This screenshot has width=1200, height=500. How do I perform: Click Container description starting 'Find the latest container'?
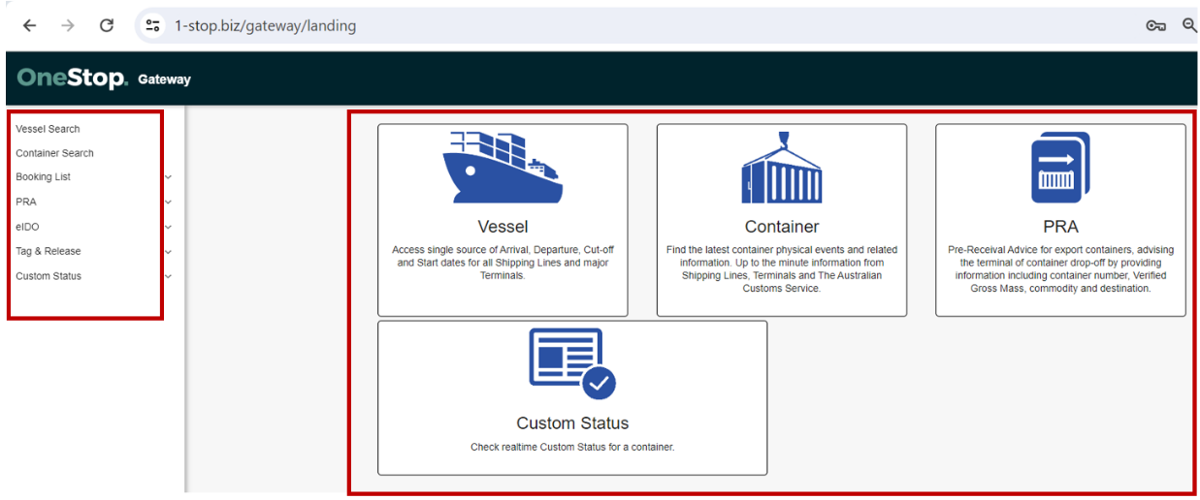782,268
